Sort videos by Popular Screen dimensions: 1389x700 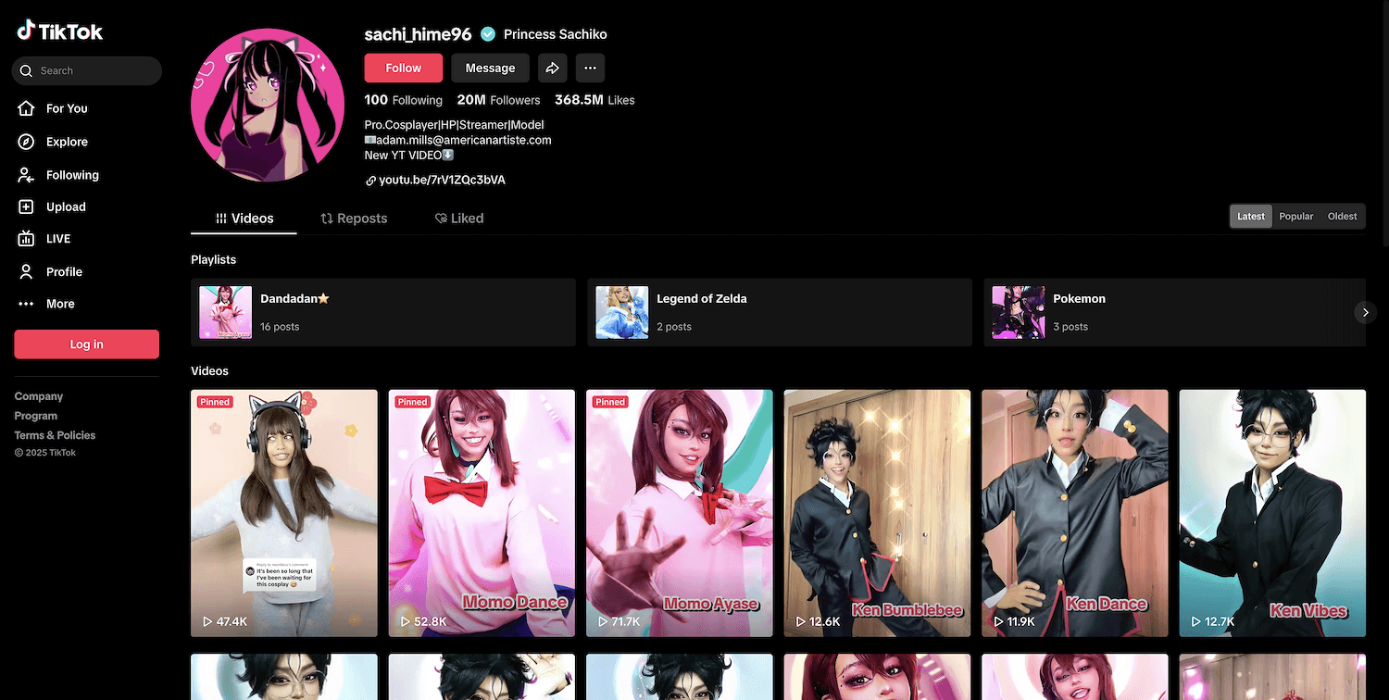click(1295, 217)
